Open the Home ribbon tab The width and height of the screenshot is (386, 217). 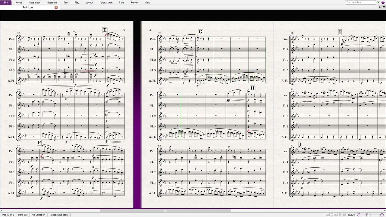pos(19,2)
